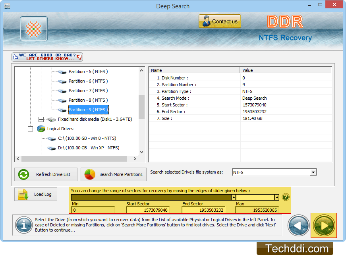
Task: Click the Logical Drives globe icon
Action: coord(41,129)
